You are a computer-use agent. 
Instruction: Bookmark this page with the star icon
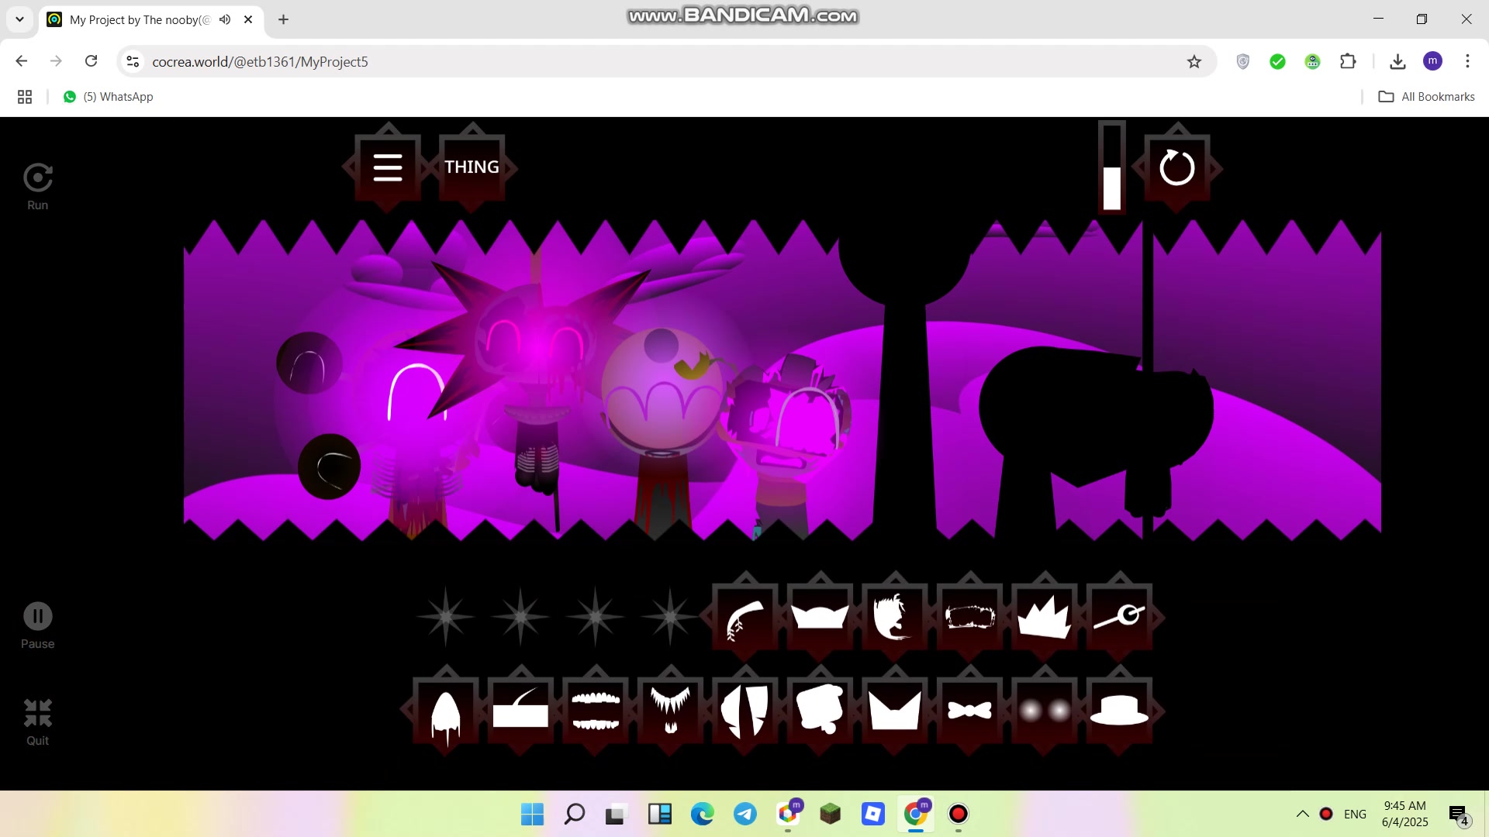tap(1194, 61)
